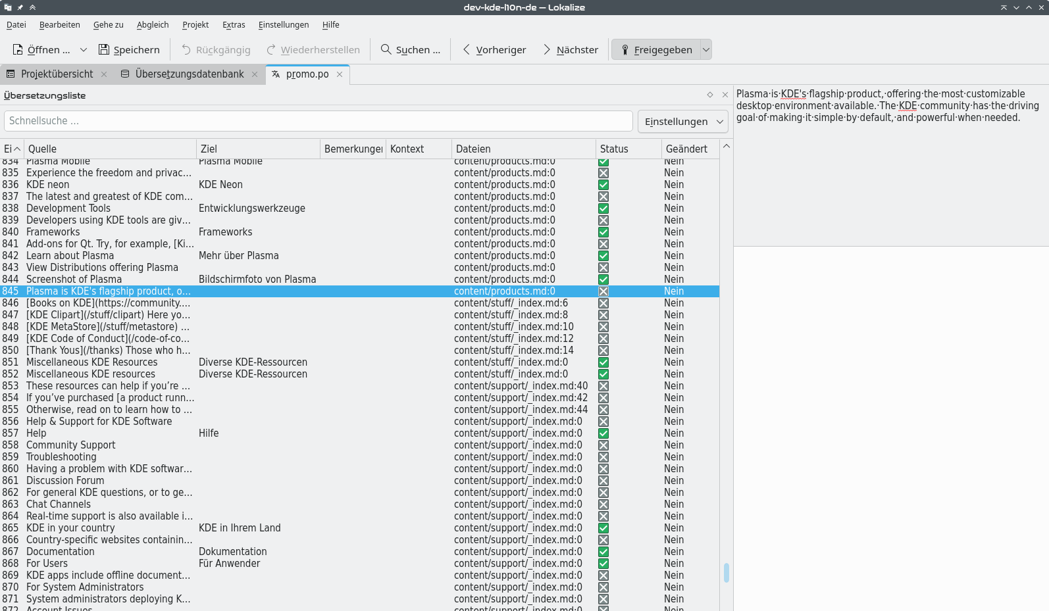This screenshot has height=611, width=1049.
Task: Select entry 863 Chat Channels
Action: [x=359, y=504]
